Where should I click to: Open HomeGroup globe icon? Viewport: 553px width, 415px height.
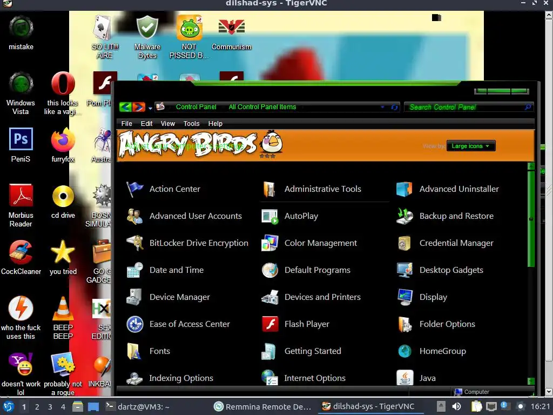[404, 351]
